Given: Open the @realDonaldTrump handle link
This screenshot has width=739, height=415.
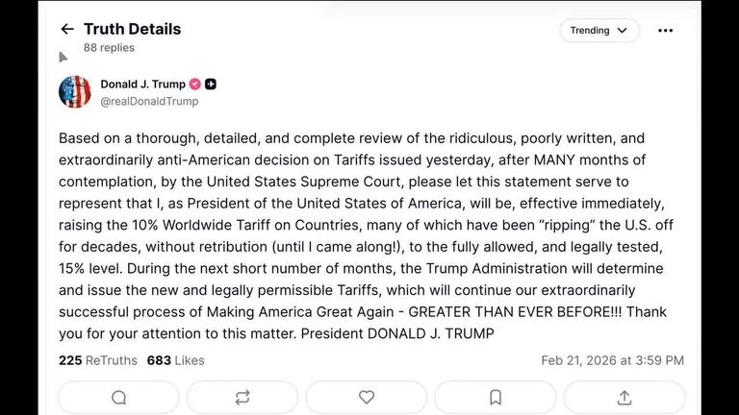Looking at the screenshot, I should pos(149,101).
